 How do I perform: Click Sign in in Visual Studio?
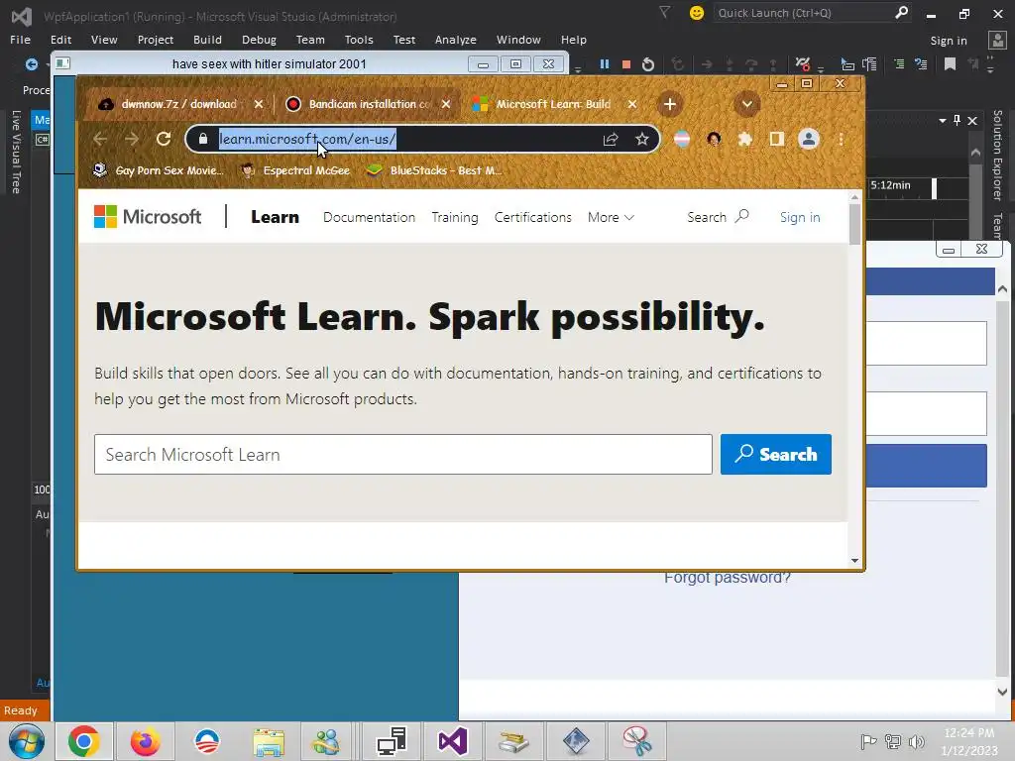949,40
